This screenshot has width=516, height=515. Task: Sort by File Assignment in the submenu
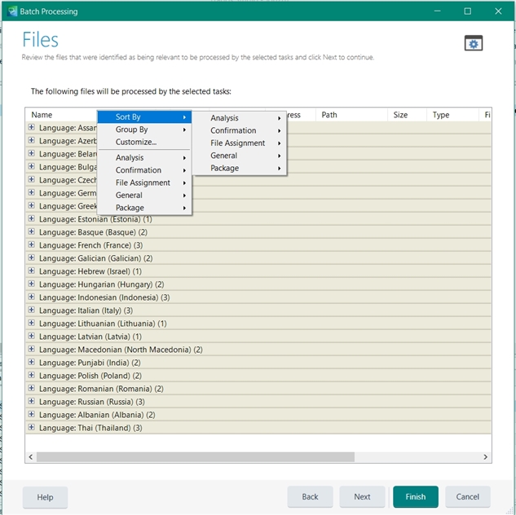tap(239, 143)
